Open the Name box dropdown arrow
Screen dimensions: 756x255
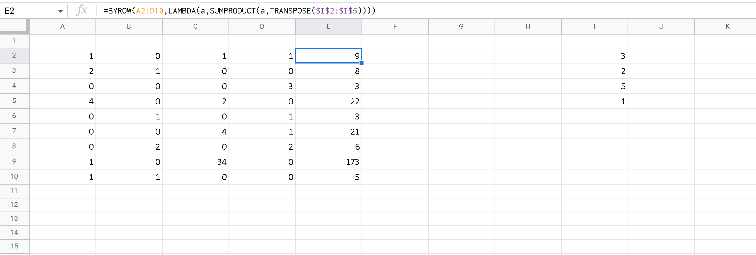click(x=60, y=11)
